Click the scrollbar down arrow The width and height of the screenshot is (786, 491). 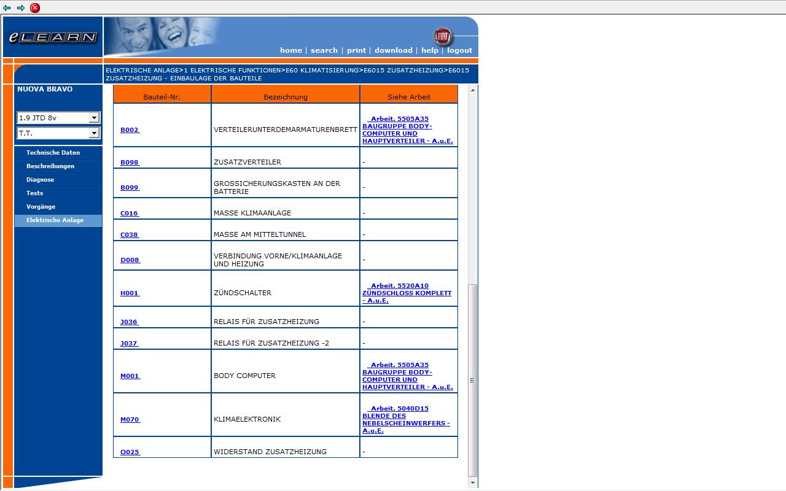click(x=472, y=483)
